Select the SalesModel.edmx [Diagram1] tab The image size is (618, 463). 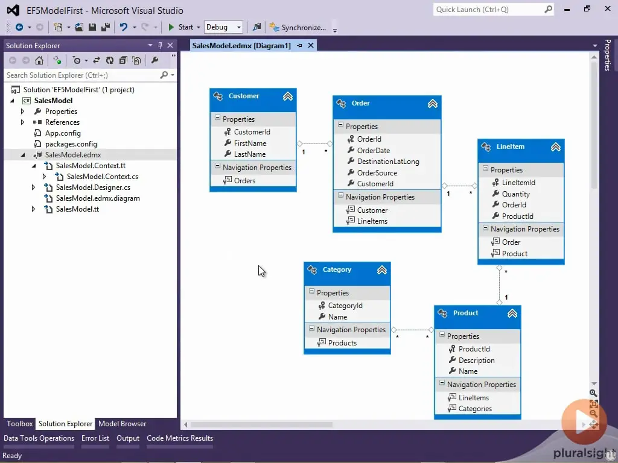coord(241,45)
